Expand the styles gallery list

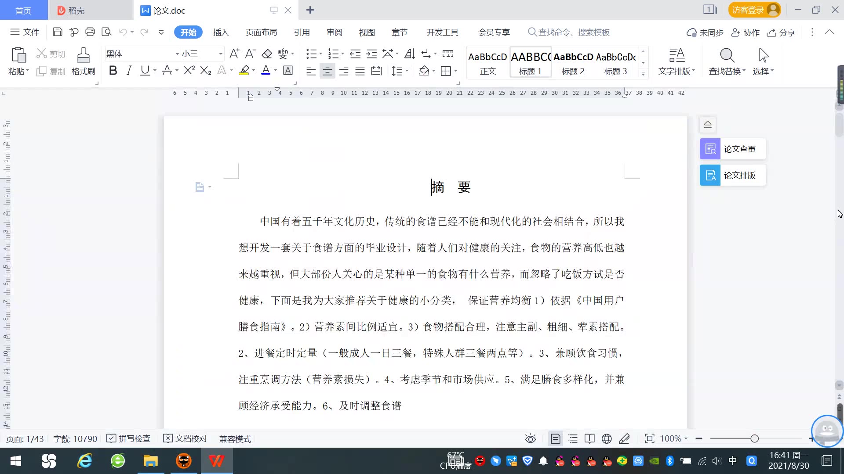pos(643,73)
